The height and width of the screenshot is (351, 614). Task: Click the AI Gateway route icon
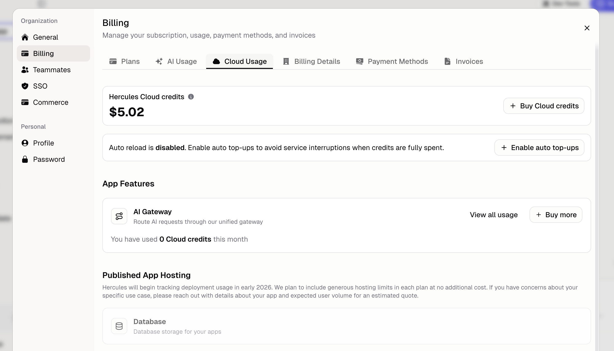click(x=119, y=216)
